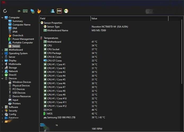Image resolution: width=184 pixels, height=132 pixels.
Task: Click the Field column header
Action: 65,18
